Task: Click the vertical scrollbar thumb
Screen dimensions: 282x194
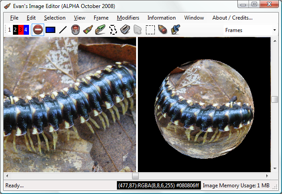Action: click(275, 100)
